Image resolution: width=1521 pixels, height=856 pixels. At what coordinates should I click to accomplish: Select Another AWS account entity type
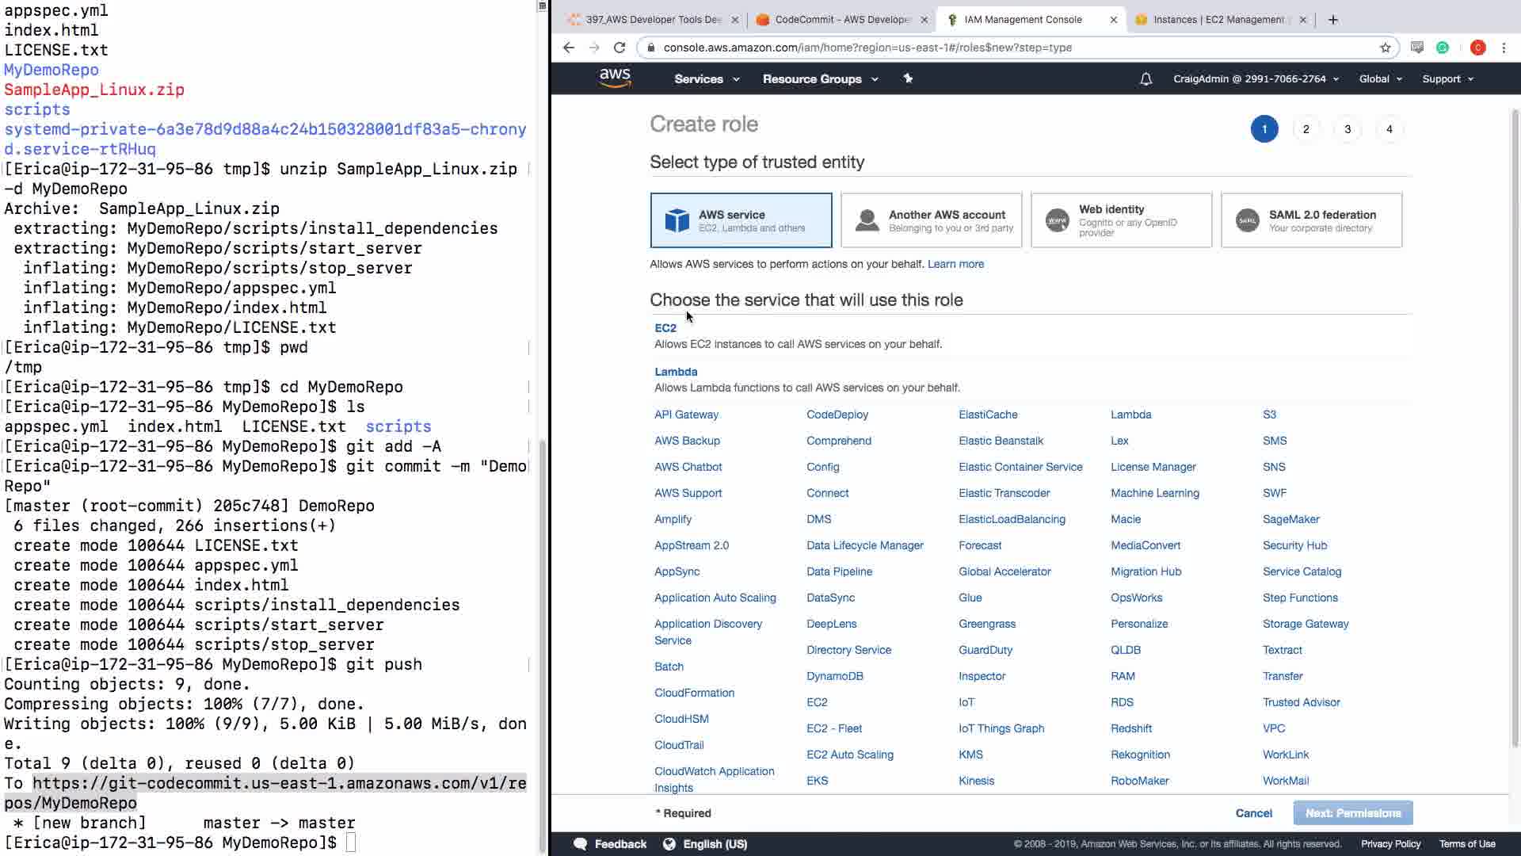(x=931, y=220)
